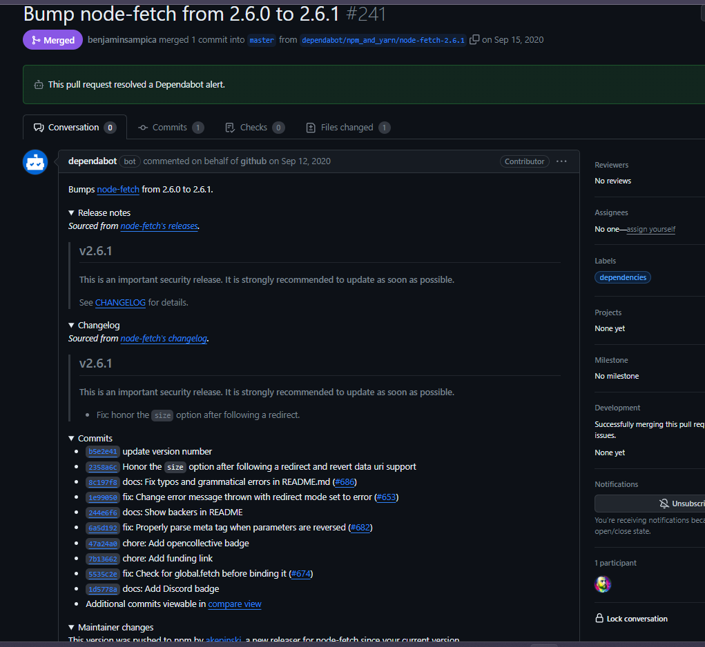
Task: Open issue #674 link
Action: [x=301, y=574]
